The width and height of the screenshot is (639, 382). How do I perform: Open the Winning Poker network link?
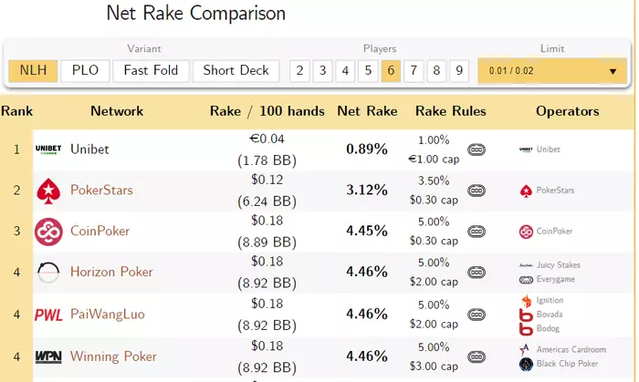[x=113, y=356]
